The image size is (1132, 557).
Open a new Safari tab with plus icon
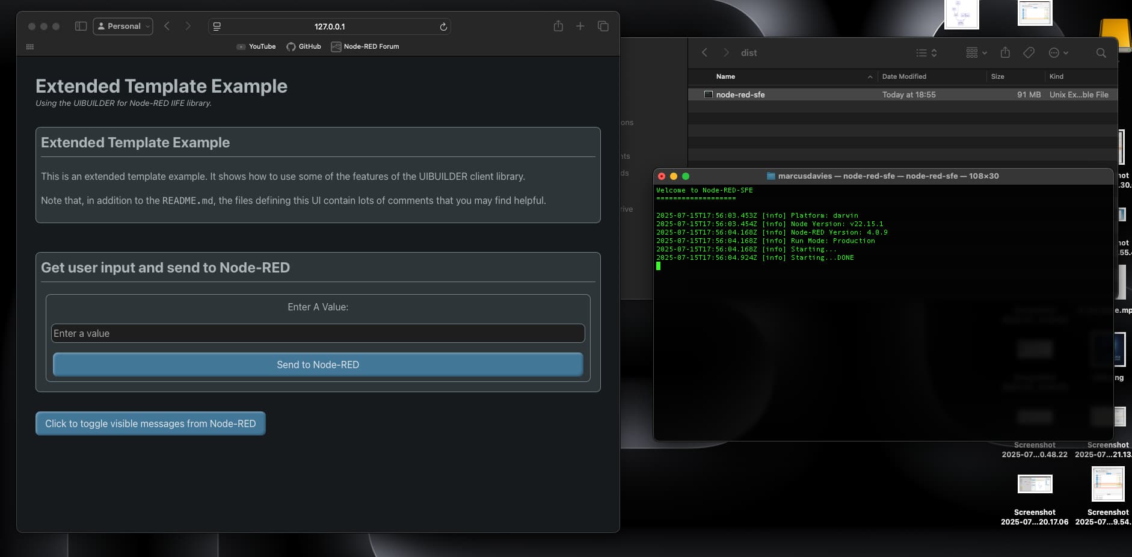coord(580,26)
